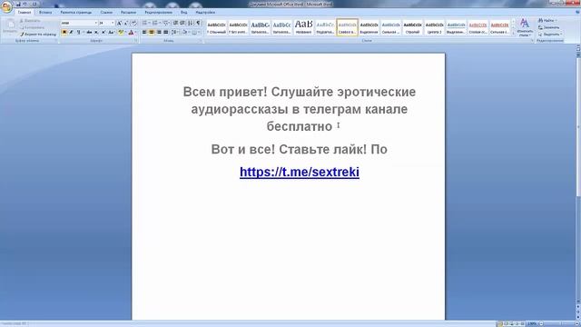This screenshot has width=581, height=327.
Task: Toggle Subscript formatting
Action: (96, 33)
